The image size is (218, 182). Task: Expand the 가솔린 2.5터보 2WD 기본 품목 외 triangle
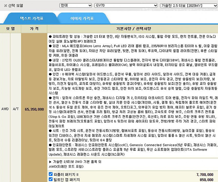pyautogui.click(x=50, y=162)
